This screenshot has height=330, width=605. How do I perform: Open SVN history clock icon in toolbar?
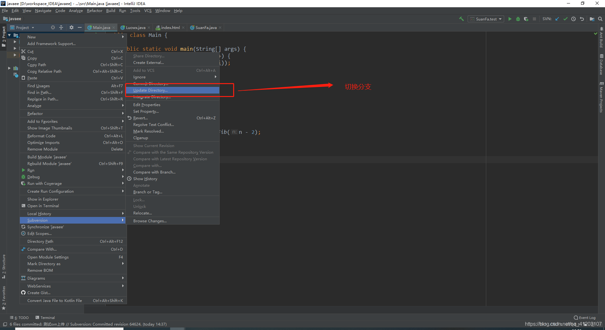click(573, 19)
